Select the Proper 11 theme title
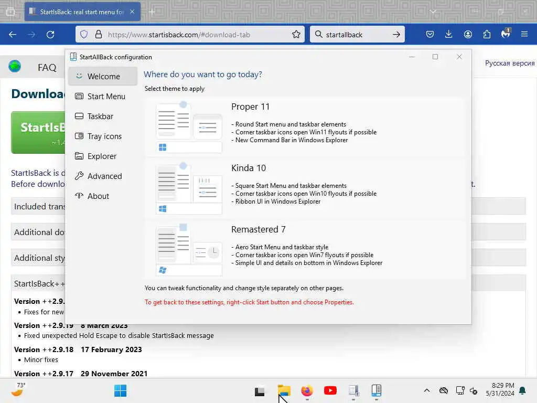537x403 pixels. coord(250,107)
